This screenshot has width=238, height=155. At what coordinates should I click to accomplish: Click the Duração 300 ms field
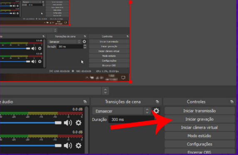tap(131, 119)
